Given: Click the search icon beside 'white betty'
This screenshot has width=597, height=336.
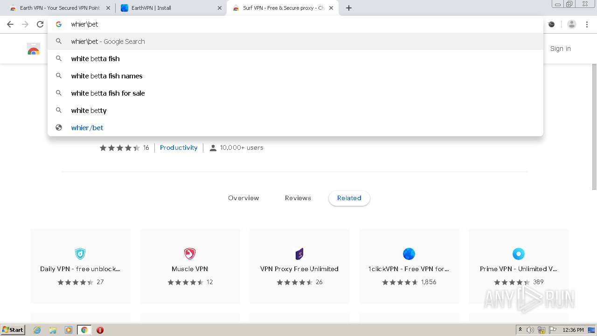Looking at the screenshot, I should (x=59, y=111).
